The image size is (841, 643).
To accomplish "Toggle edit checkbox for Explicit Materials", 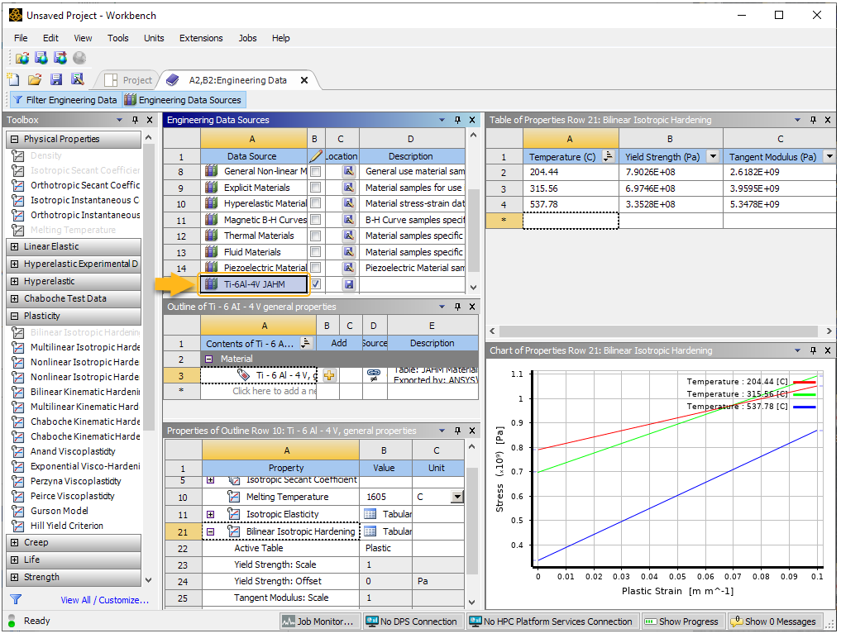I will (x=316, y=188).
